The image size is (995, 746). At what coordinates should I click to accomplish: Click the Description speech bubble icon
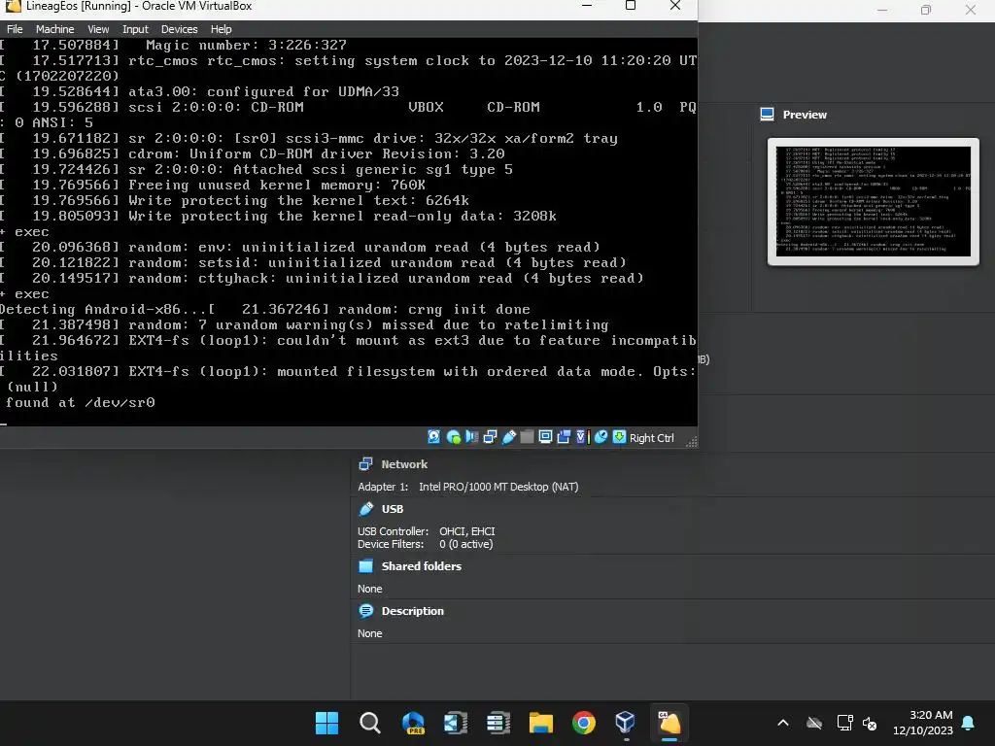point(366,611)
